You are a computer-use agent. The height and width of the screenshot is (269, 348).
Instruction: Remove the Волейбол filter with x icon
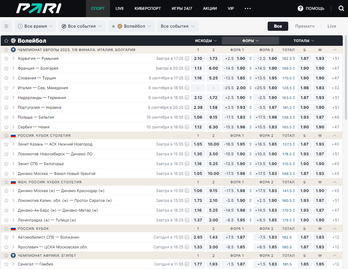click(x=113, y=26)
